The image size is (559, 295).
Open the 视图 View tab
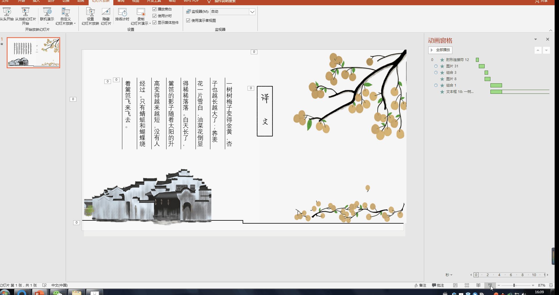pyautogui.click(x=136, y=1)
